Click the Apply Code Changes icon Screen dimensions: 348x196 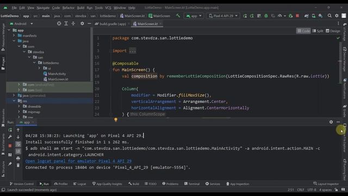(x=259, y=16)
